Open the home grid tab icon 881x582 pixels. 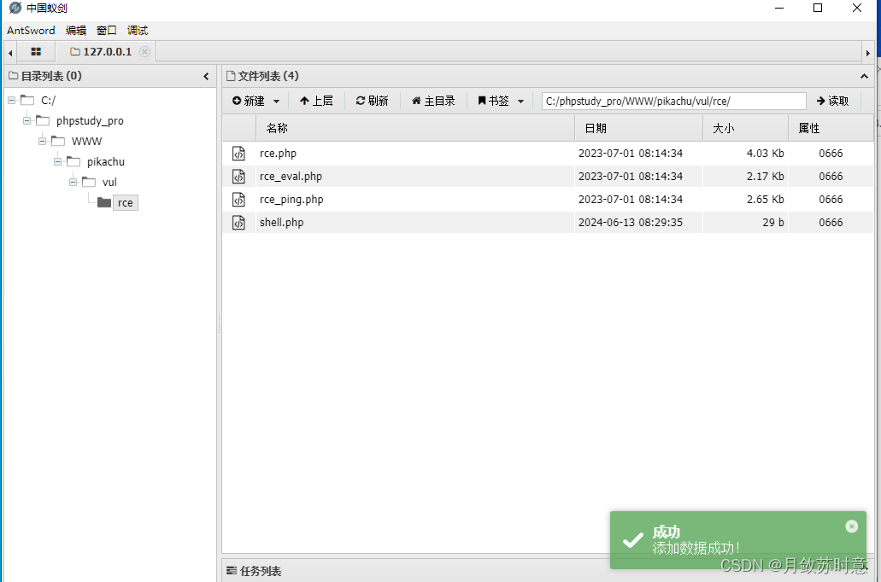pyautogui.click(x=36, y=52)
